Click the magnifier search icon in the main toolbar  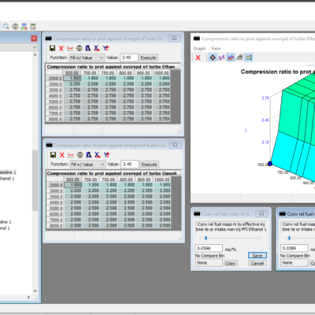click(x=6, y=26)
